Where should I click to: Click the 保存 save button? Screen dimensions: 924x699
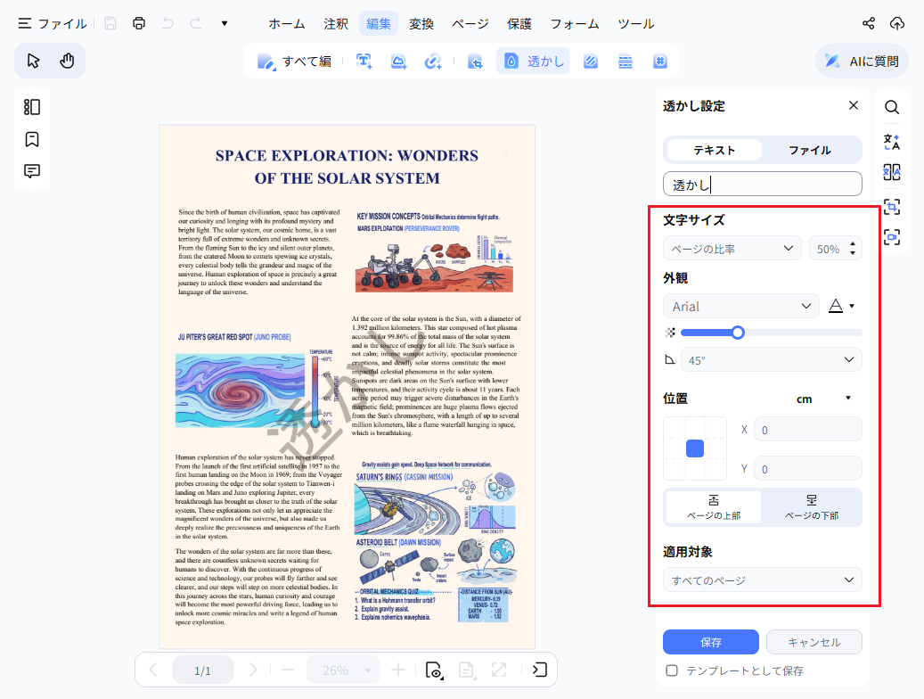click(711, 642)
